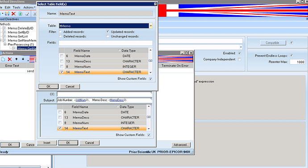This screenshot has width=308, height=168.
Task: Toggle Show Custom Fields in lower back dialog
Action: pyautogui.click(x=149, y=135)
